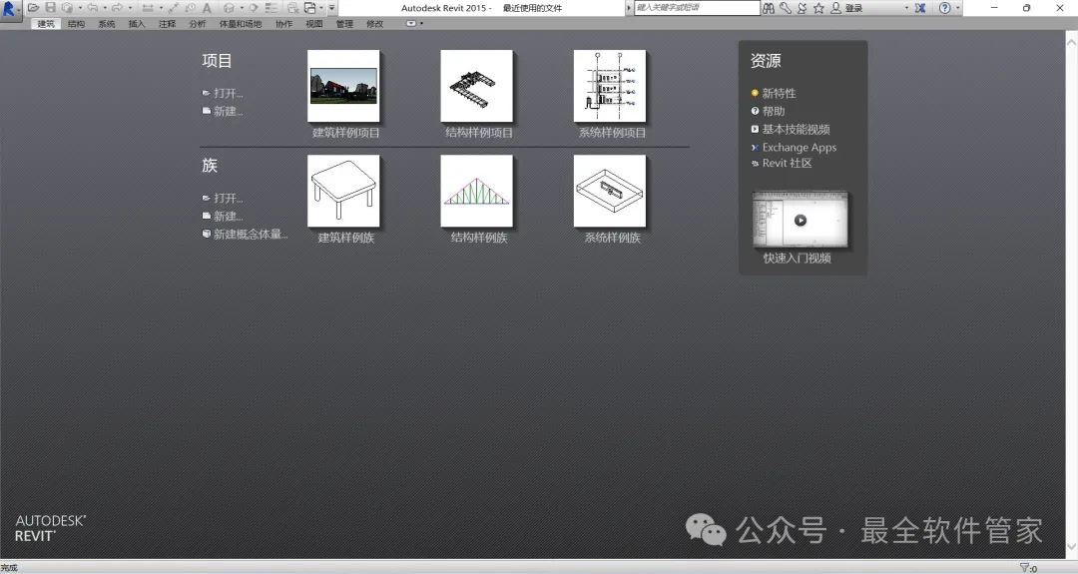Open 建筑样例项目 thumbnail

(343, 86)
